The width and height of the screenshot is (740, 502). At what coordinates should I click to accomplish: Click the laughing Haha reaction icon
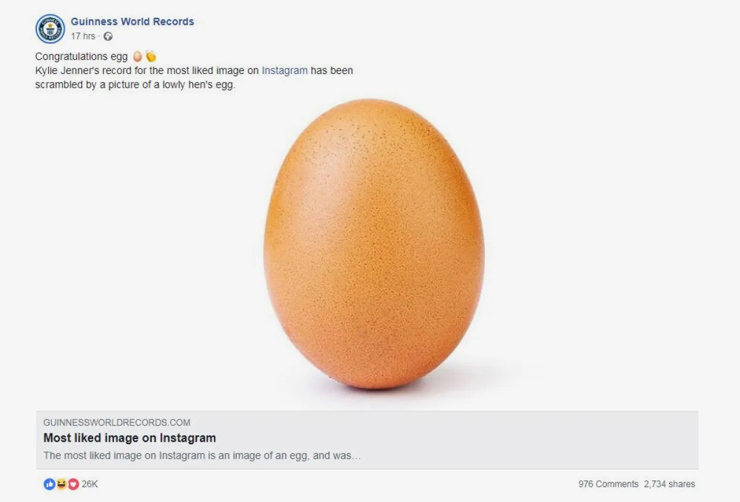pos(61,484)
